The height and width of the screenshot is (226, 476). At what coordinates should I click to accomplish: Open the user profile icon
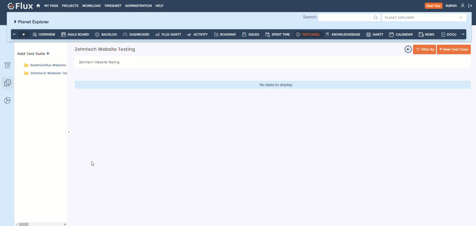(x=463, y=6)
